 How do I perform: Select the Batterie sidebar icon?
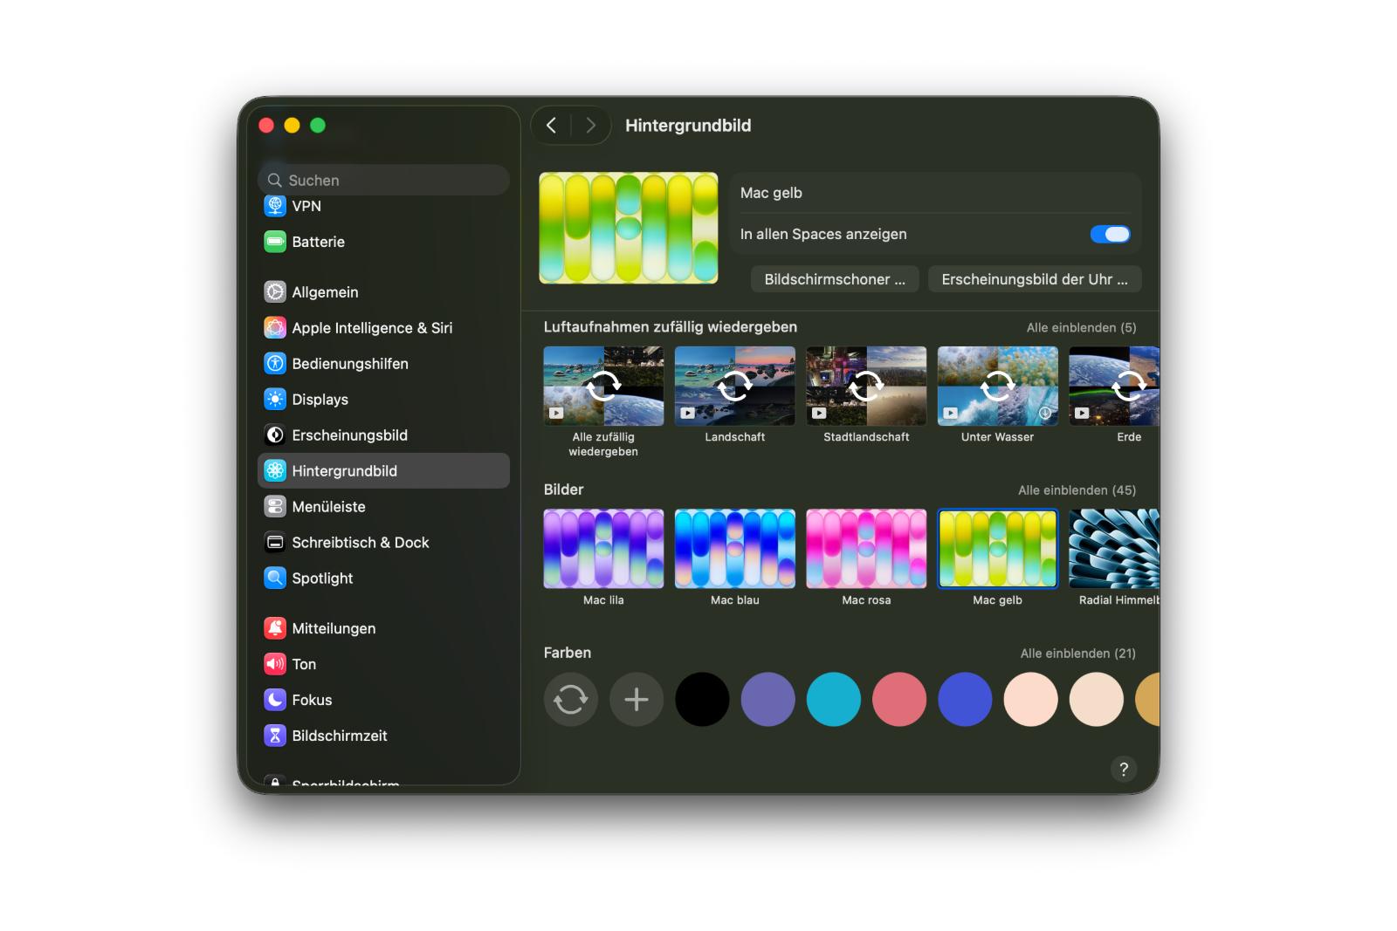point(274,242)
